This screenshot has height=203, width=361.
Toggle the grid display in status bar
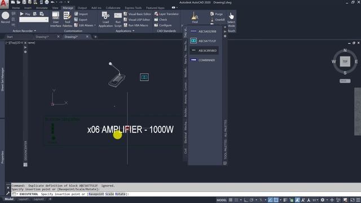[x=231, y=200]
